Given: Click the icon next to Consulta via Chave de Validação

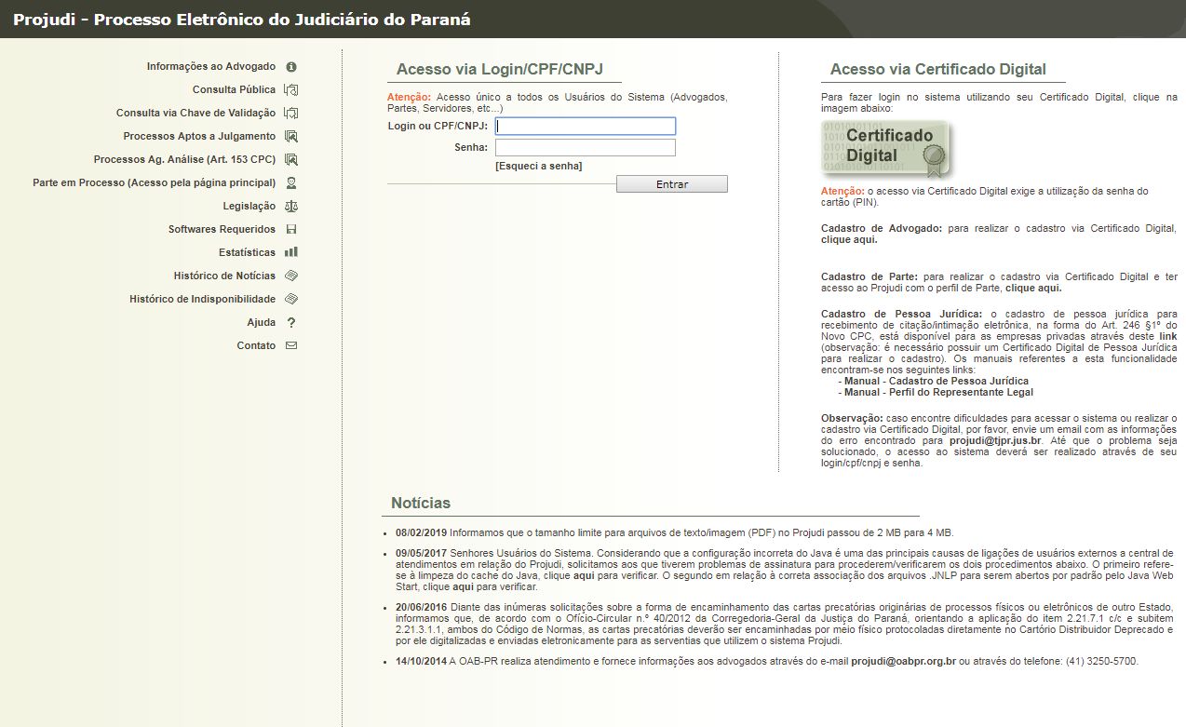Looking at the screenshot, I should tap(291, 114).
